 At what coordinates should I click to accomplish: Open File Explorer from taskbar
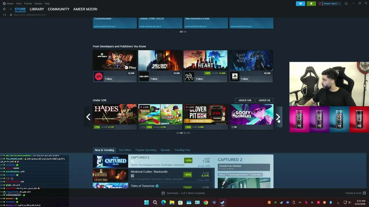pyautogui.click(x=172, y=202)
